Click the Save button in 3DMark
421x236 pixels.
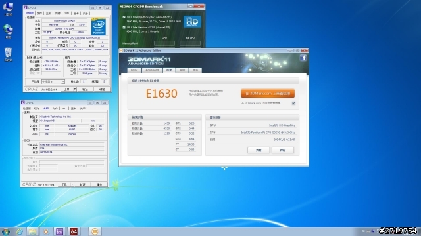point(283,150)
